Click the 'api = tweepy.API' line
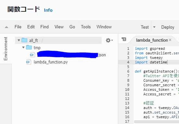Screen dimensions: 179x124 (161, 117)
